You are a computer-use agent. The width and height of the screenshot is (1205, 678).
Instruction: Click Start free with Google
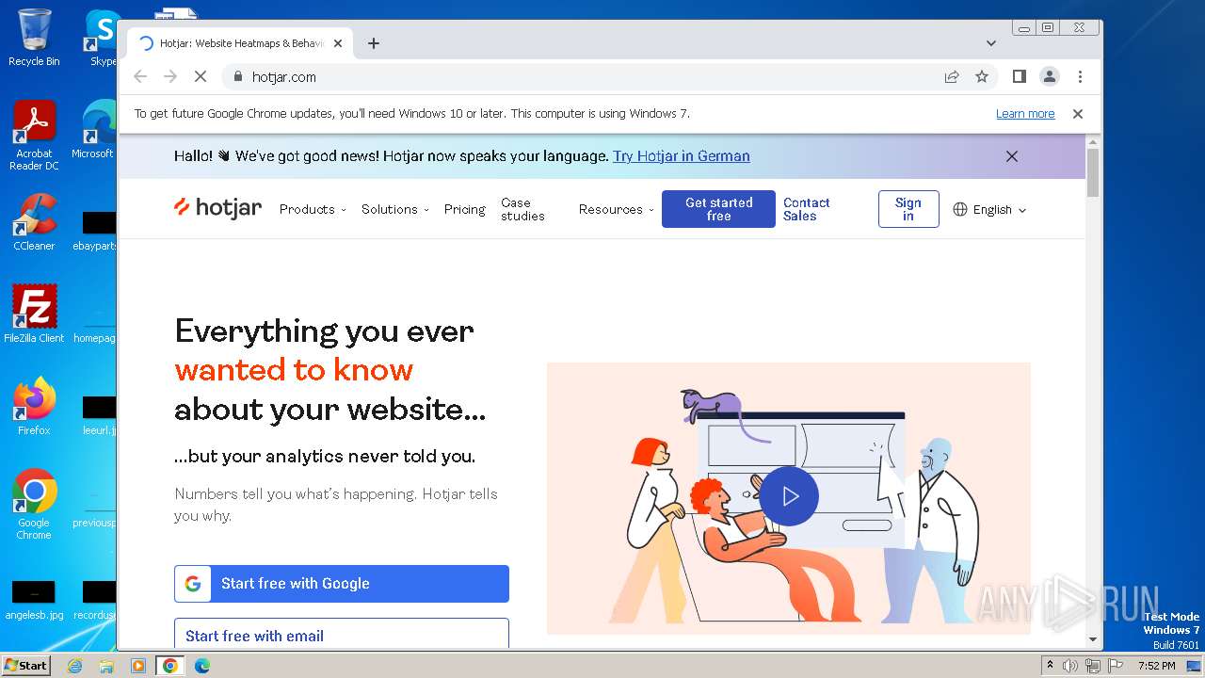tap(342, 584)
